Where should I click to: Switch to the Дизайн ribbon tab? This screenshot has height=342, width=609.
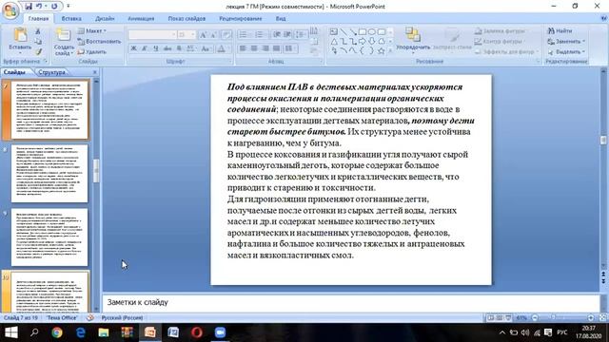coord(105,19)
